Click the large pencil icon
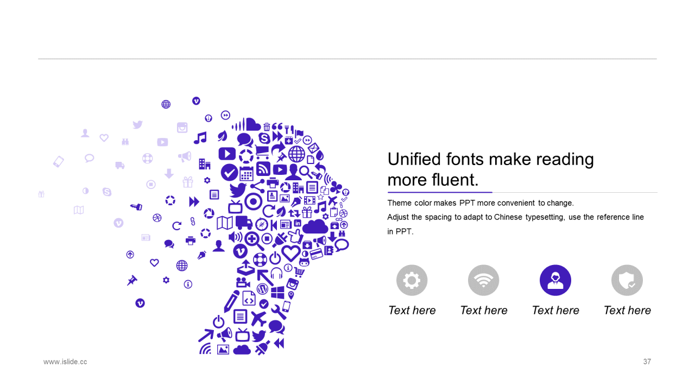695x391 pixels. [x=232, y=301]
